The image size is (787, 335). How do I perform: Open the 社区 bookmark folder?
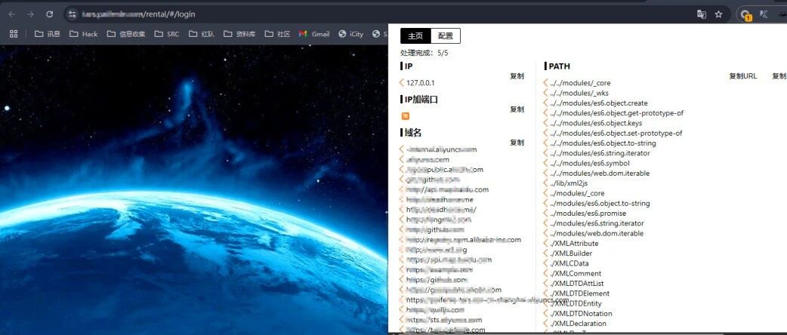point(277,34)
